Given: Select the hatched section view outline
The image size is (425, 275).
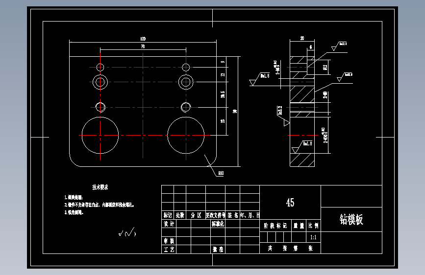Looking at the screenshot, I should click(x=302, y=111).
